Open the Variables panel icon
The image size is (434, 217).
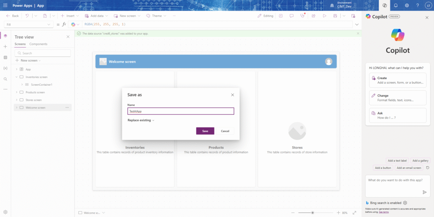coord(5,68)
